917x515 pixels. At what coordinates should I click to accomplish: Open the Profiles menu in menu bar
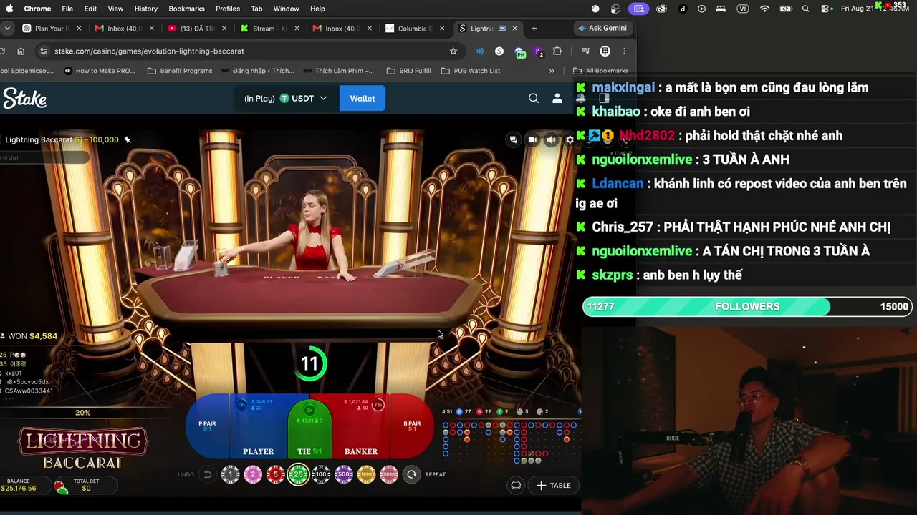[x=228, y=9]
